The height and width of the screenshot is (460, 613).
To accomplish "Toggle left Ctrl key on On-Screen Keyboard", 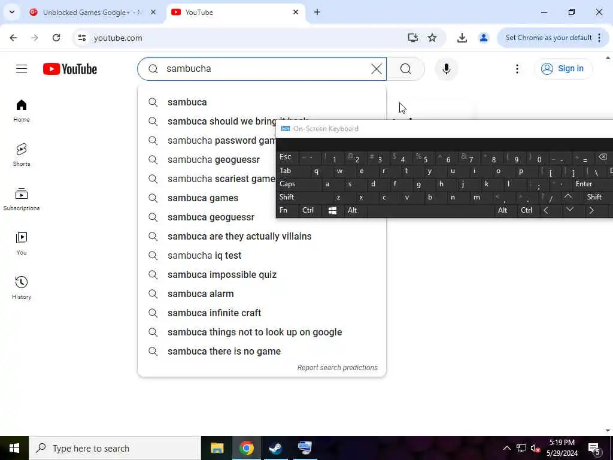I will click(x=309, y=210).
